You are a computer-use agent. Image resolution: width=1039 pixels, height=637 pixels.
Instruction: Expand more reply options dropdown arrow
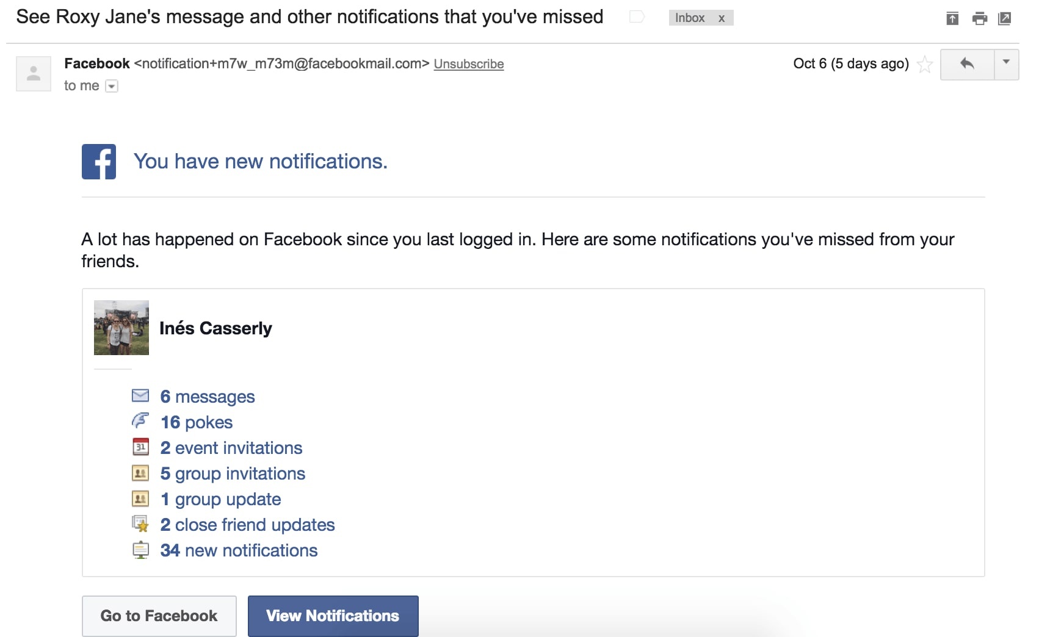click(x=1006, y=62)
